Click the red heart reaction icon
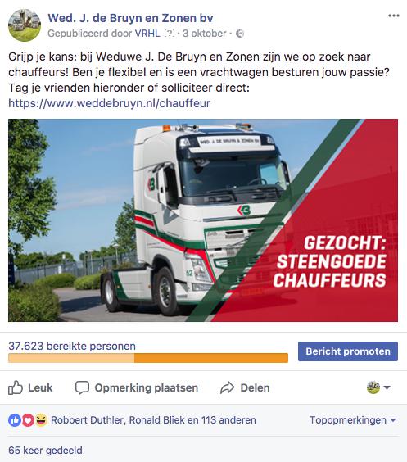Image resolution: width=407 pixels, height=462 pixels. point(28,420)
